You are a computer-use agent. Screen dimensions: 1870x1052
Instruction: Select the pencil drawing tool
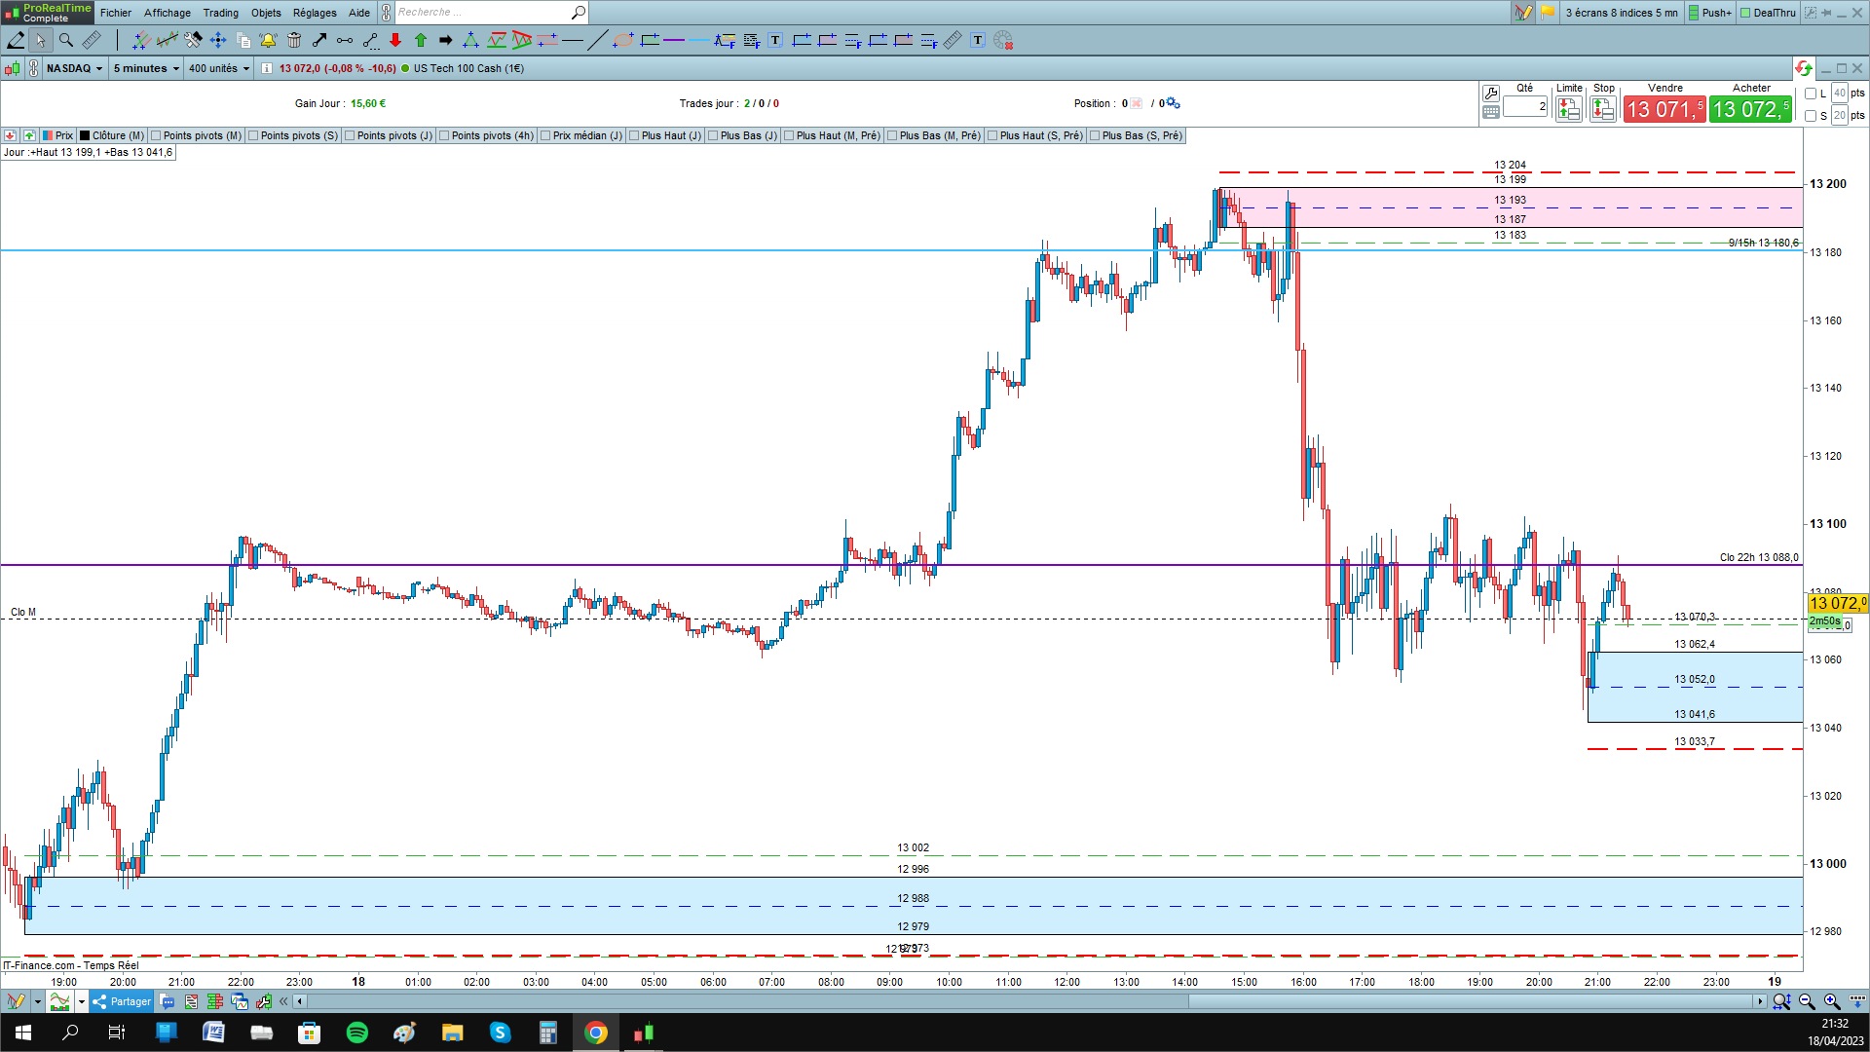coord(16,40)
